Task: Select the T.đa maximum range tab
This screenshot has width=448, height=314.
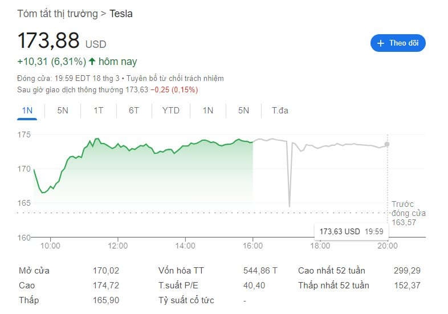Action: (x=280, y=111)
